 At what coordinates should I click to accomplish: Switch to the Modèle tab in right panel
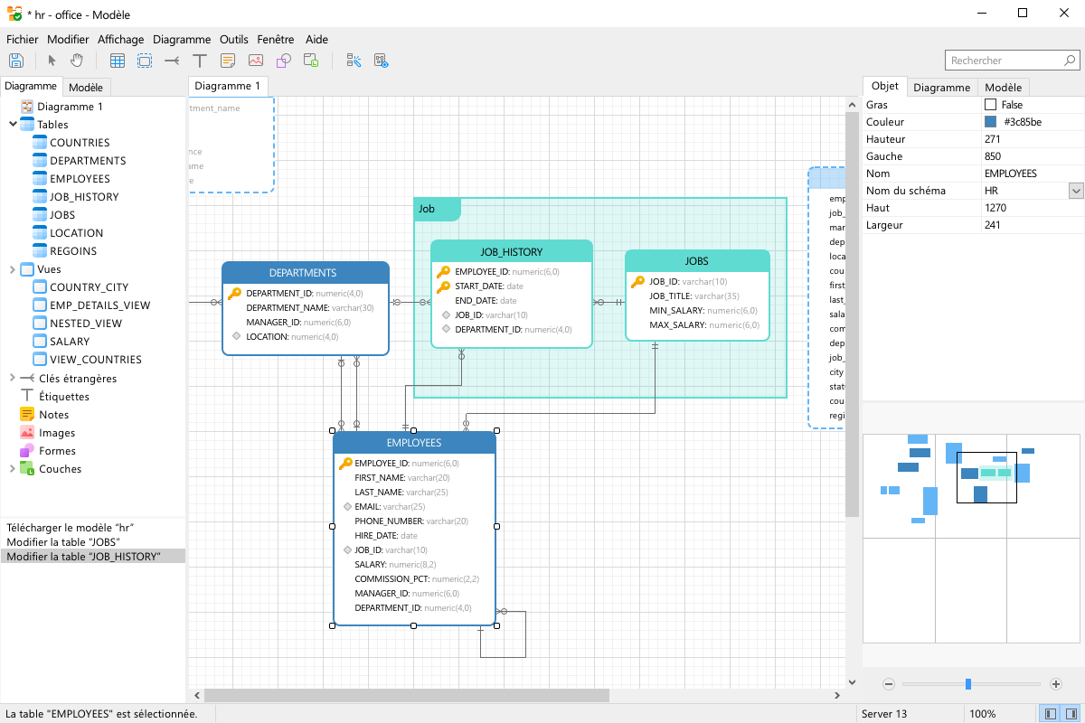click(x=1004, y=88)
